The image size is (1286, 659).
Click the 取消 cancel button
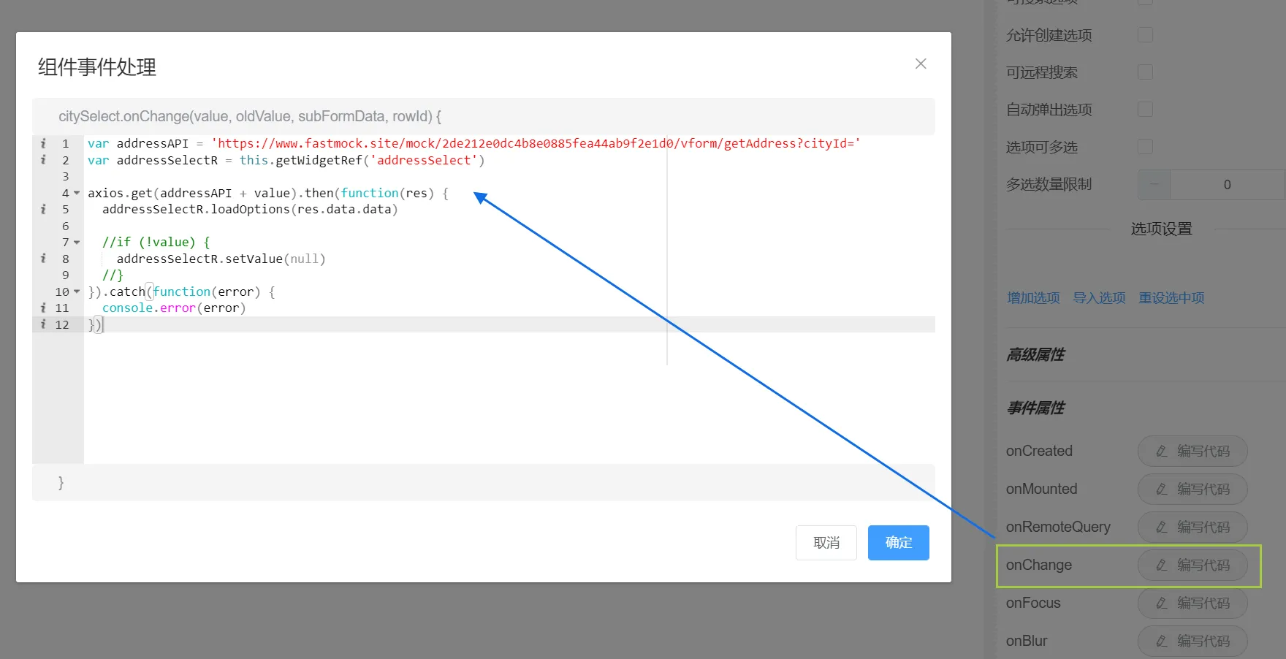[x=826, y=543]
